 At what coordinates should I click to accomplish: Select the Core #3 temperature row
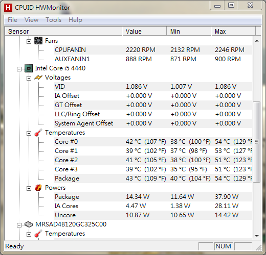click(153, 169)
